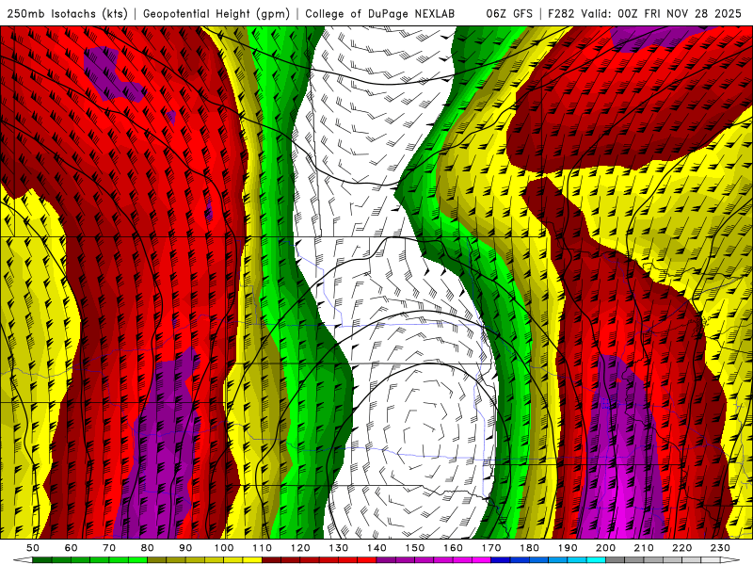Select the 70 value on the color scale
This screenshot has width=753, height=565.
click(109, 548)
